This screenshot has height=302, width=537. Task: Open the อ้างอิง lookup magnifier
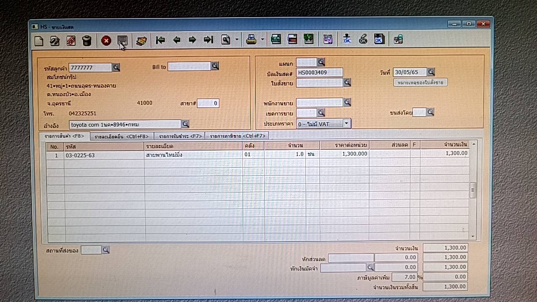(x=185, y=124)
